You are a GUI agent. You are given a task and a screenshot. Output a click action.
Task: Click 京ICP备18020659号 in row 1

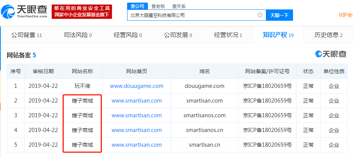267,86
